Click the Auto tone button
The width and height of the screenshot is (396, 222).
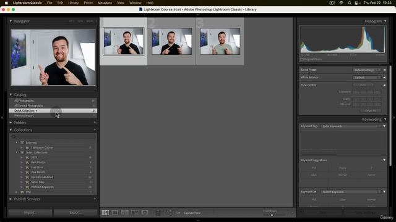[x=363, y=85]
